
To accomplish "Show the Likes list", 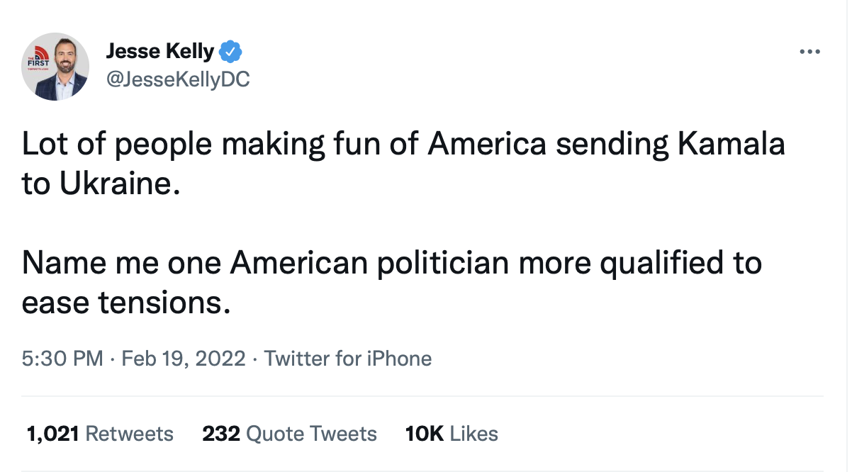I will pyautogui.click(x=474, y=433).
